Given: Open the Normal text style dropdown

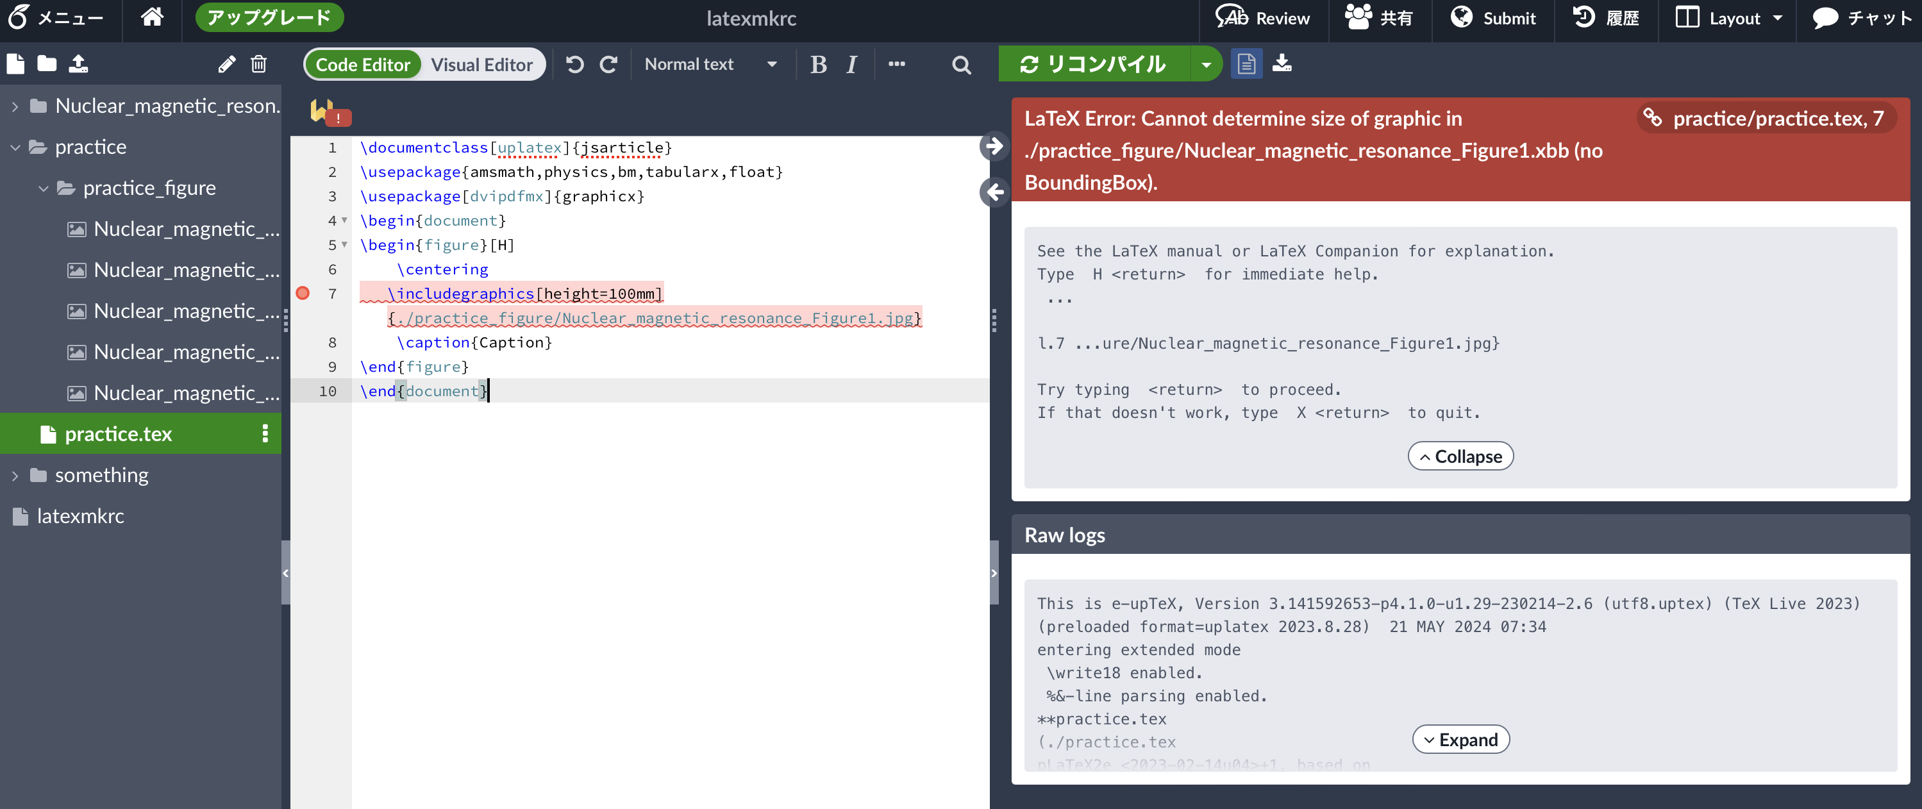Looking at the screenshot, I should [x=711, y=63].
